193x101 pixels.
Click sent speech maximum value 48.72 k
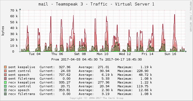pos(145,75)
